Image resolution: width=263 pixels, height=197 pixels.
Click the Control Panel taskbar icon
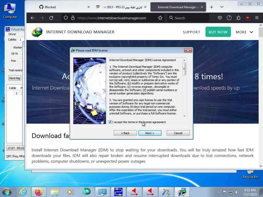click(102, 192)
